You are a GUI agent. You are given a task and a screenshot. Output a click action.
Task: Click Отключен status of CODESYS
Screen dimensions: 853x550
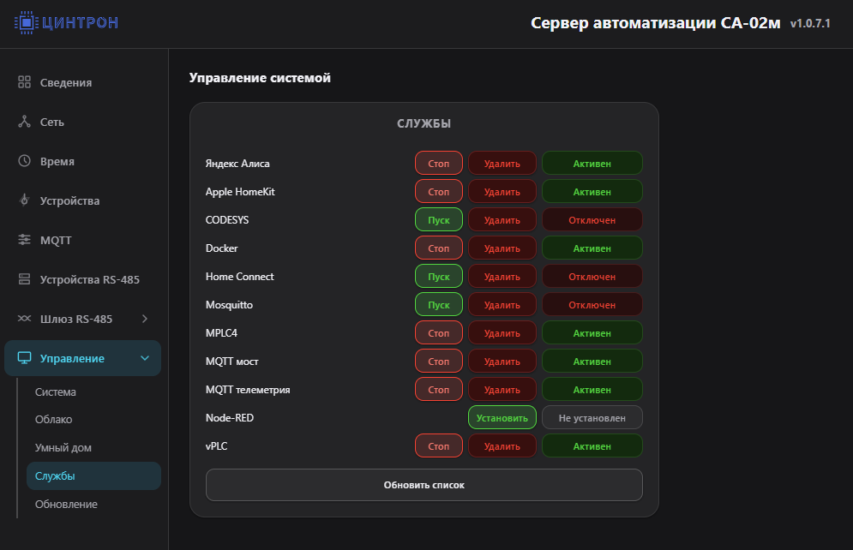point(592,219)
